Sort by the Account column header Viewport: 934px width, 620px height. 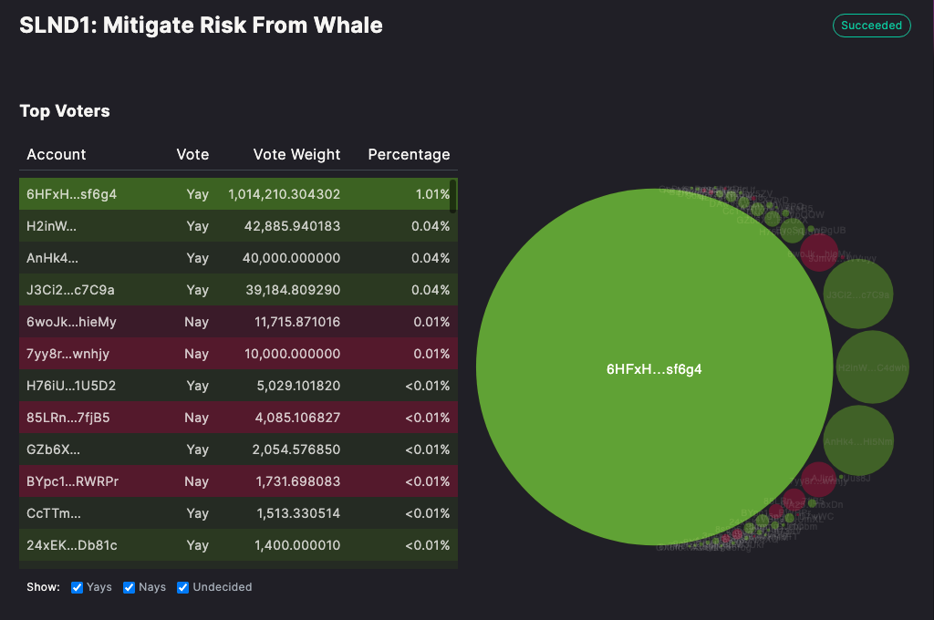pyautogui.click(x=57, y=155)
